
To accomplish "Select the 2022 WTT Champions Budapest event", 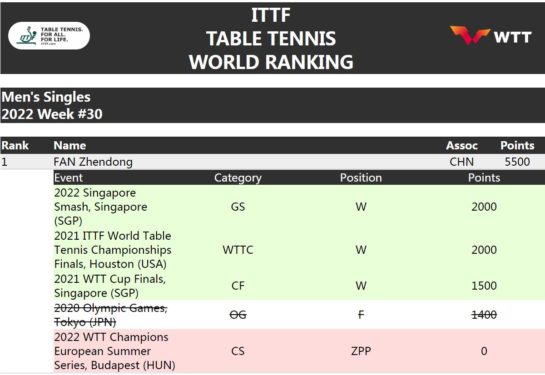I will (x=114, y=351).
